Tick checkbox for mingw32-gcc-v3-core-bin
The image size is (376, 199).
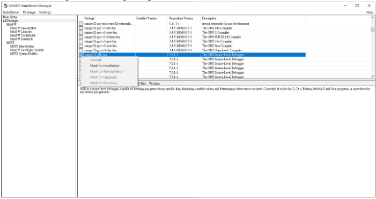(x=81, y=33)
